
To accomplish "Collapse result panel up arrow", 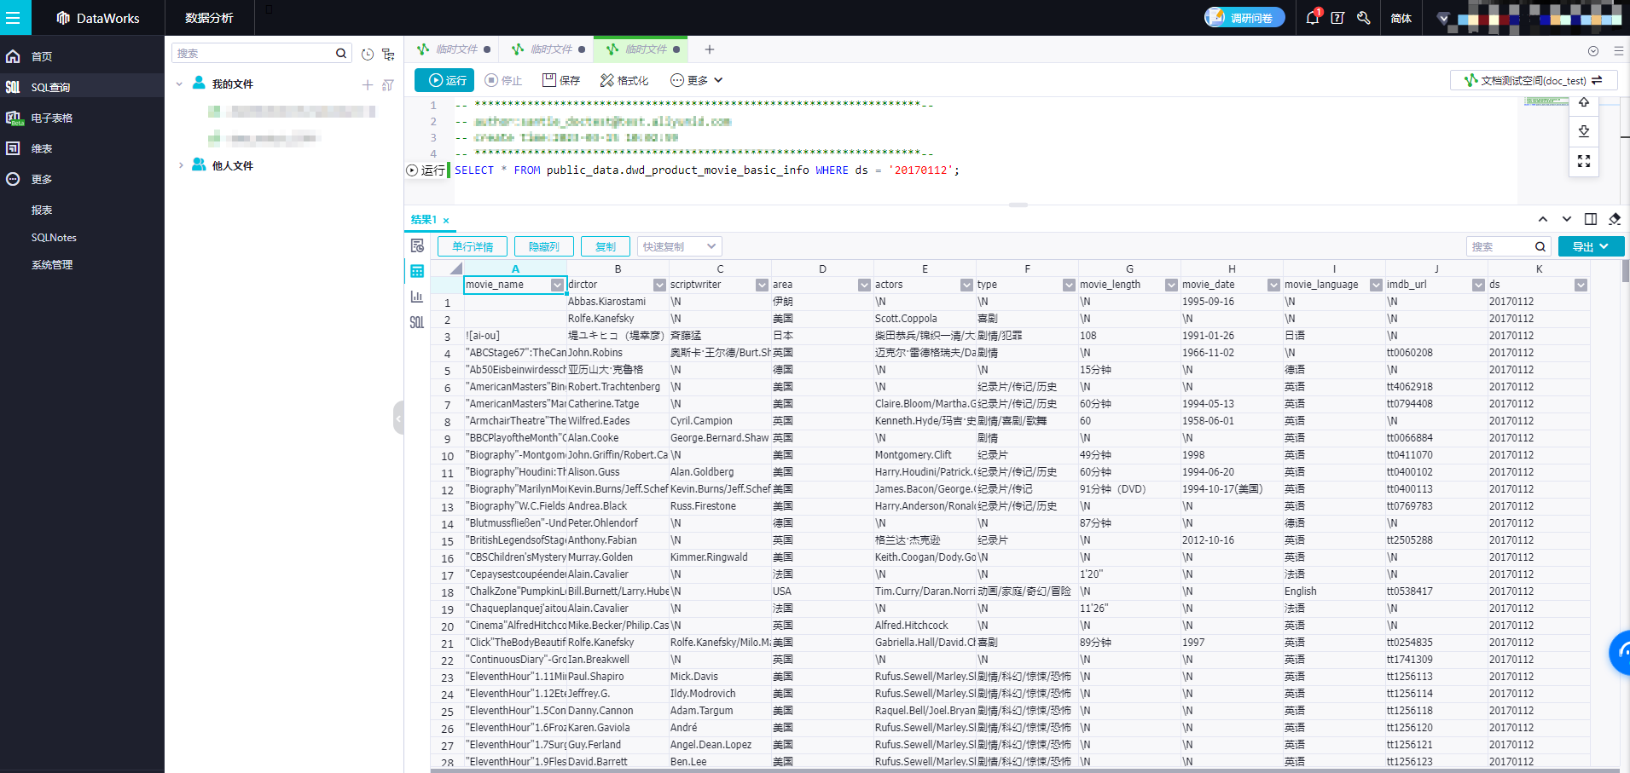I will pos(1543,219).
